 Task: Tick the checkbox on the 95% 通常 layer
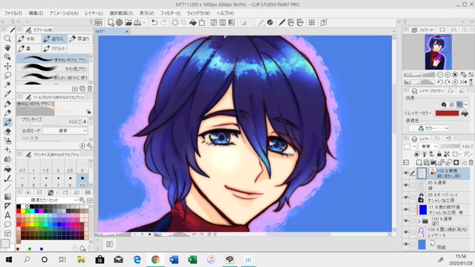click(x=413, y=185)
